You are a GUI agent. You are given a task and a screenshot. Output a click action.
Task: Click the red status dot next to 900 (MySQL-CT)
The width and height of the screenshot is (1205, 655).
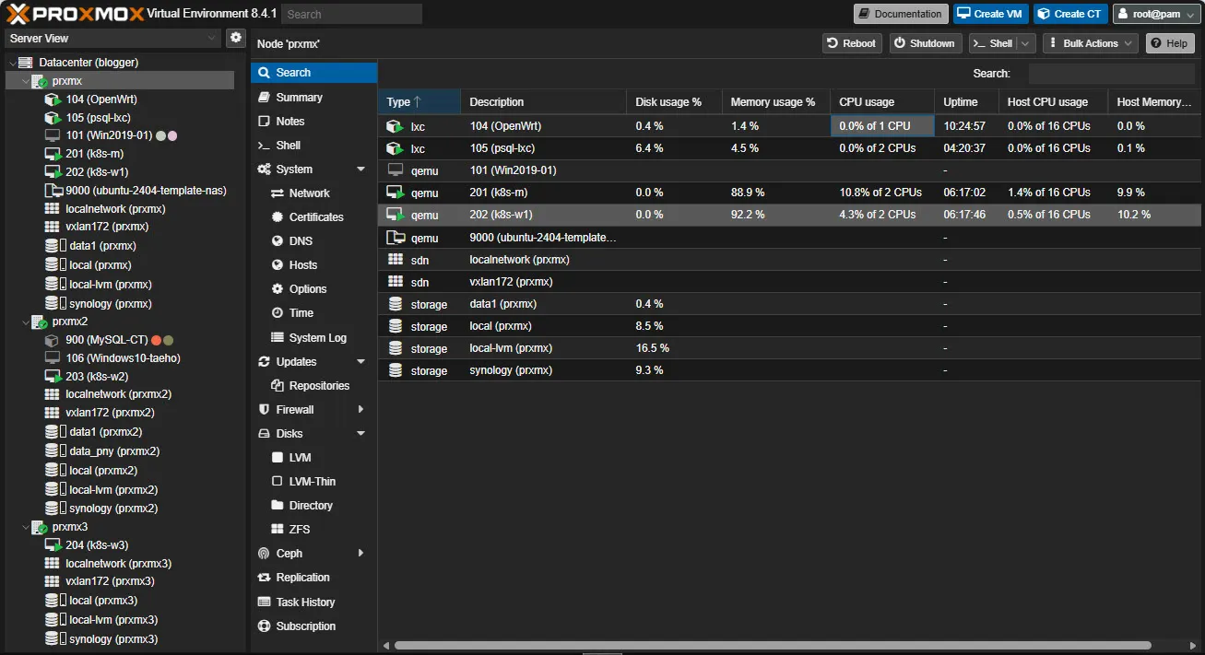tap(157, 340)
